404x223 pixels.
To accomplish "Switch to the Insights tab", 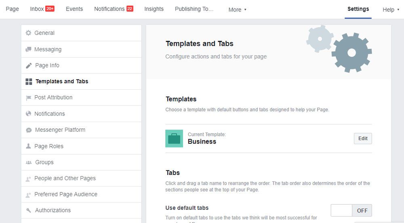I will click(154, 9).
